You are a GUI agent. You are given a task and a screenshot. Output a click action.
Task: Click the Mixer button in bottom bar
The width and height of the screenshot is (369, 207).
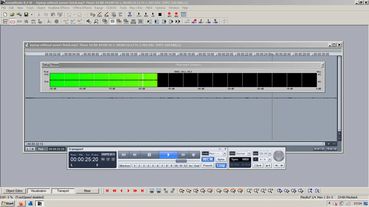[x=87, y=191]
